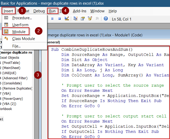This screenshot has width=170, height=139.
Task: Select the (MainSheet) sheet in project tree
Action: coord(10,68)
